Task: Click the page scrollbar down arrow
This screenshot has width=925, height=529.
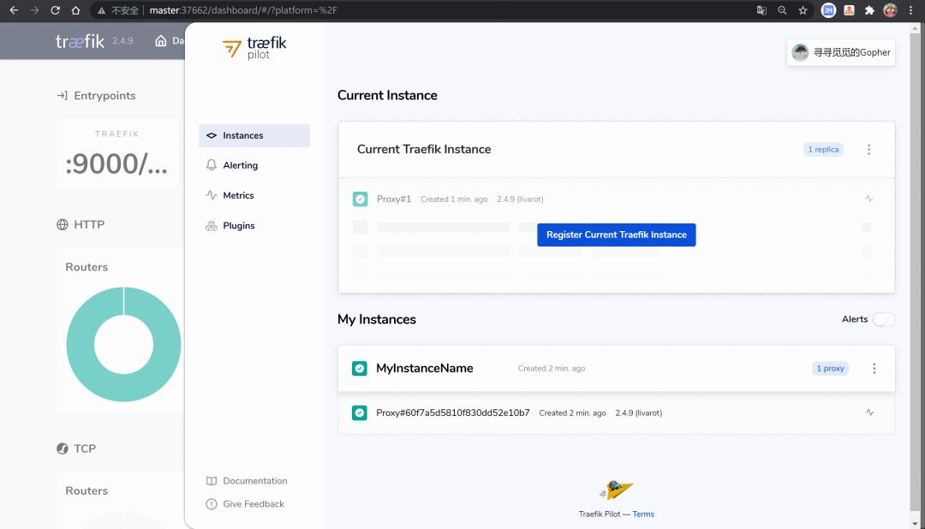Action: [915, 523]
